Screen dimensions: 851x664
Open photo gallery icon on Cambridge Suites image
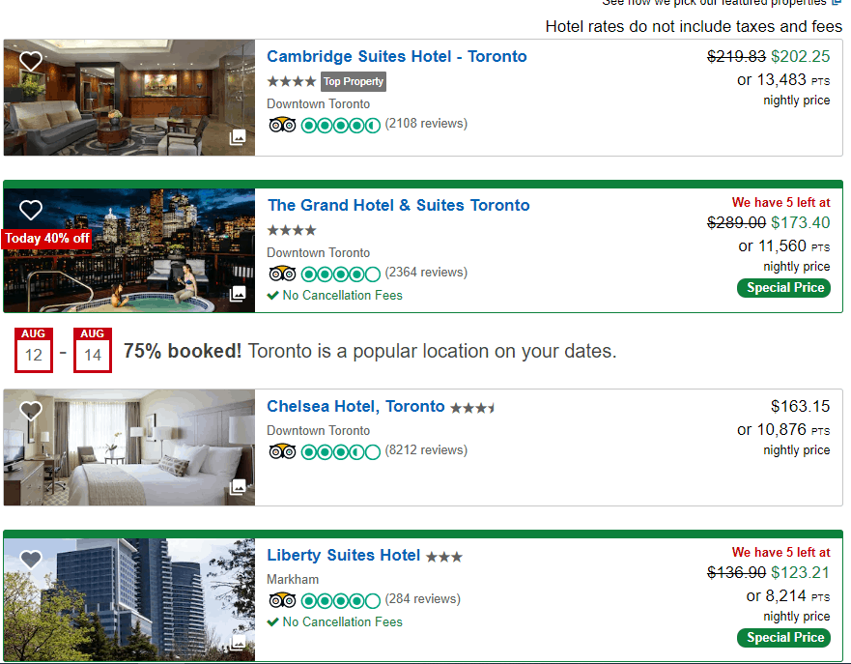[x=238, y=137]
